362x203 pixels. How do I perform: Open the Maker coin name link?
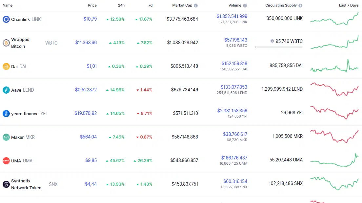point(17,137)
